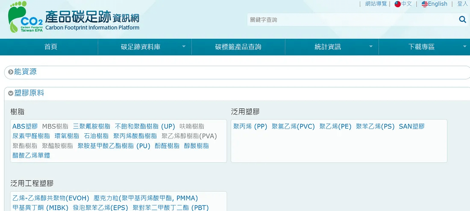Click the 聚酯樹脂 text

click(x=25, y=146)
